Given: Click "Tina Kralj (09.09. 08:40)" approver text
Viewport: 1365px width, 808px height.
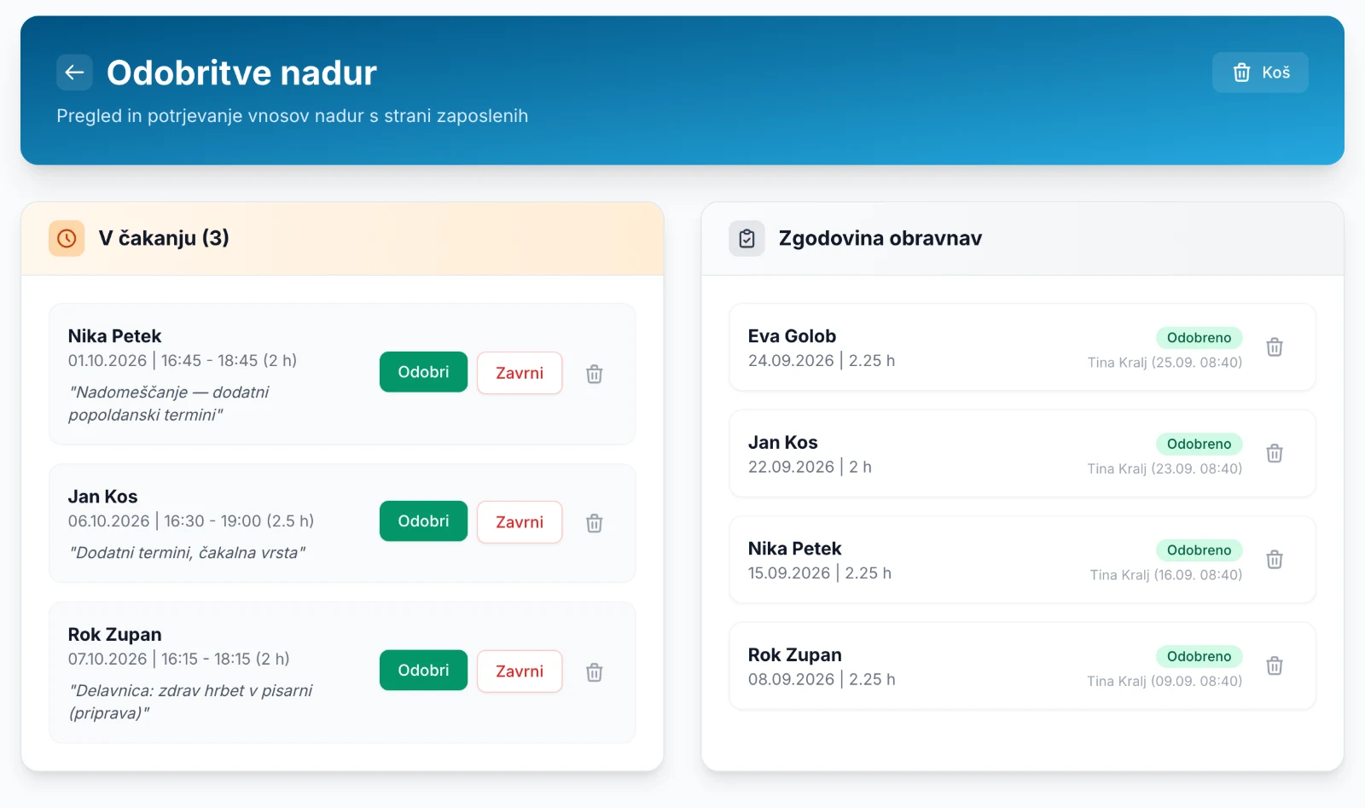Looking at the screenshot, I should [1165, 681].
